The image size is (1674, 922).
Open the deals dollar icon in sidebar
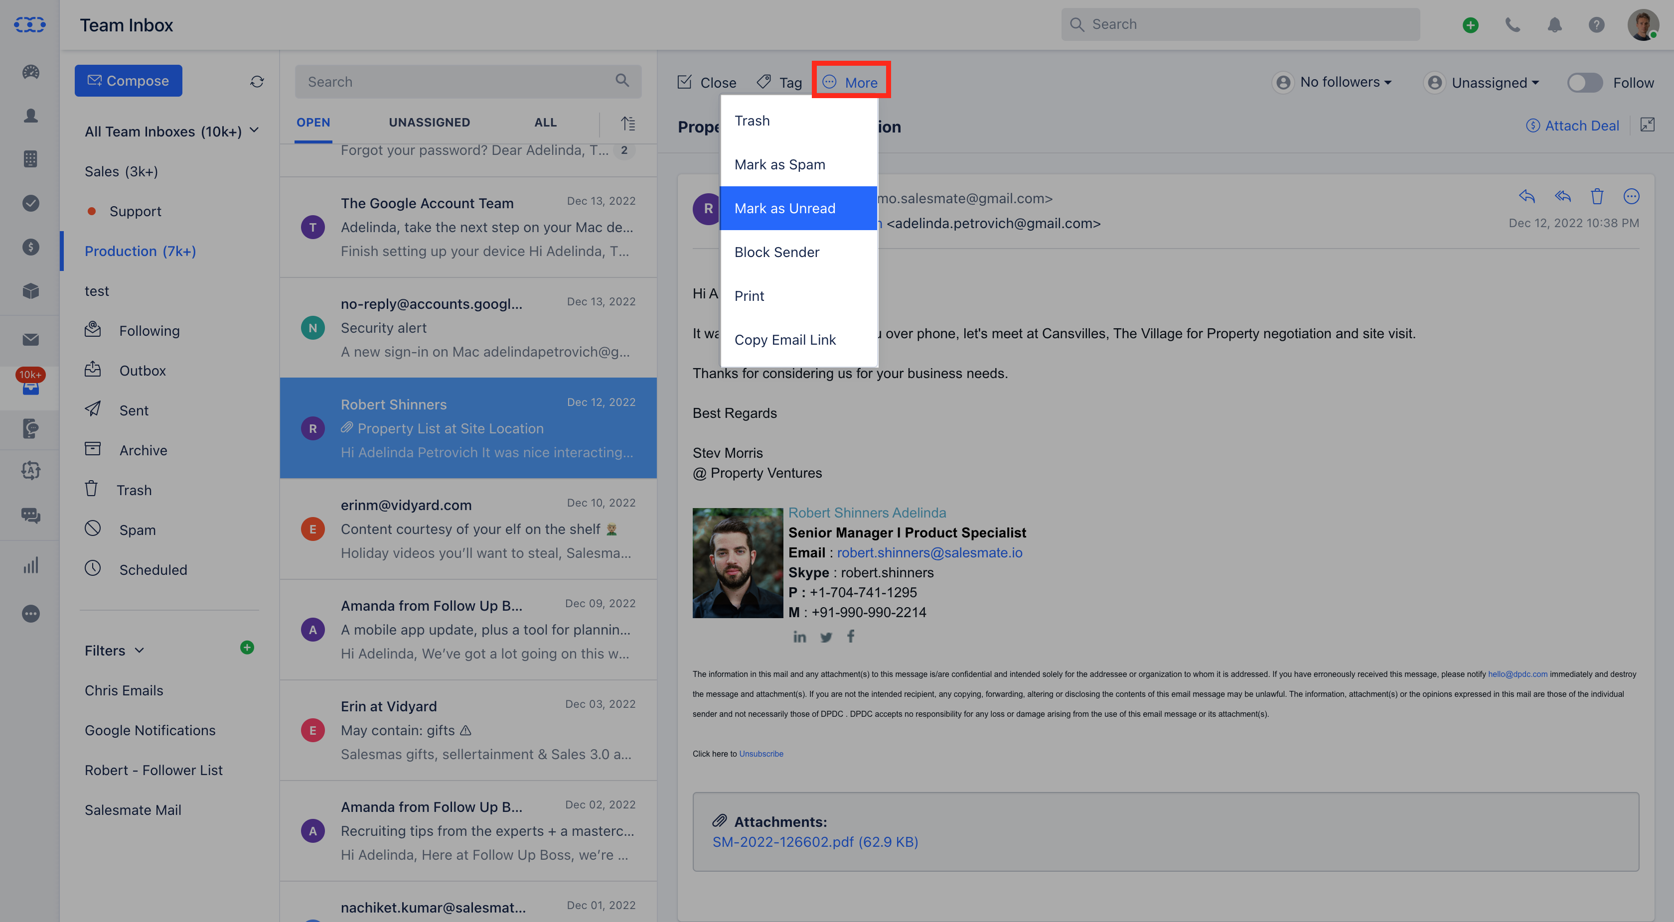[x=30, y=247]
